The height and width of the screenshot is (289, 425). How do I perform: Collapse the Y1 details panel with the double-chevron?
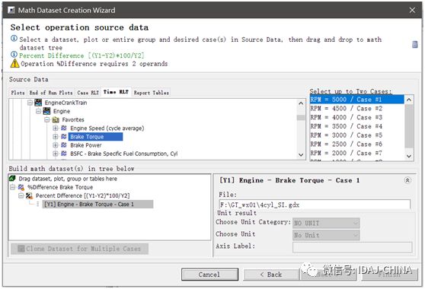coord(407,180)
